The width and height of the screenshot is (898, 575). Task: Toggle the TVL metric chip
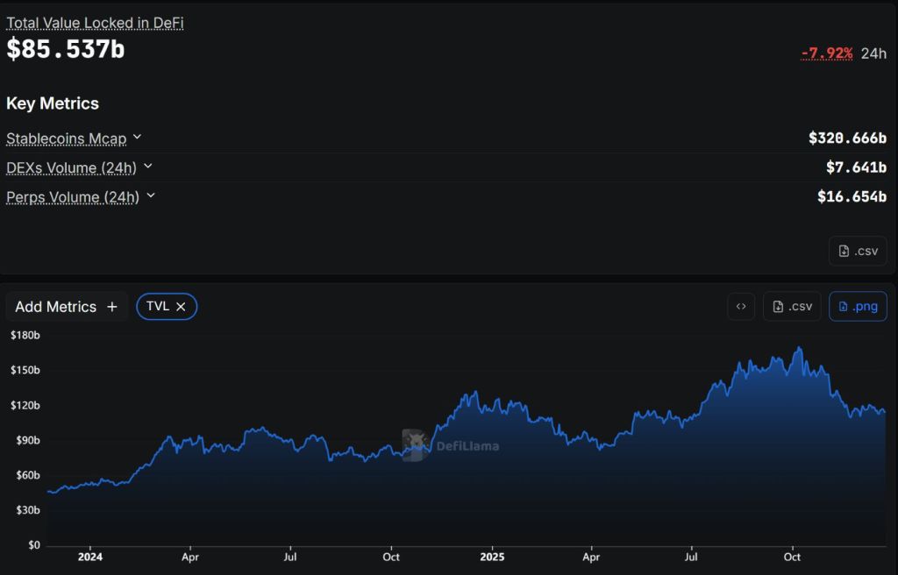(x=158, y=307)
